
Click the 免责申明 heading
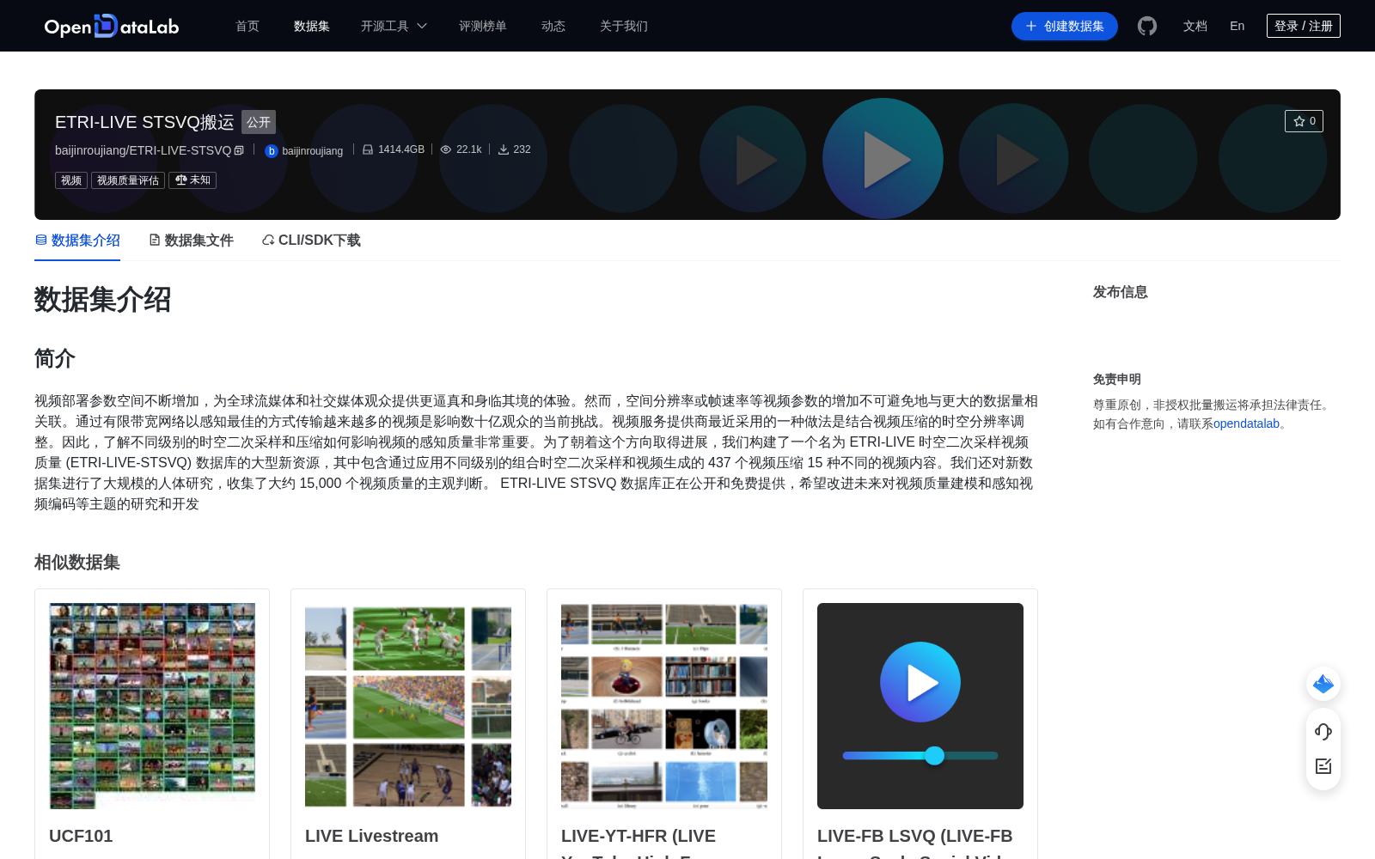coord(1117,379)
